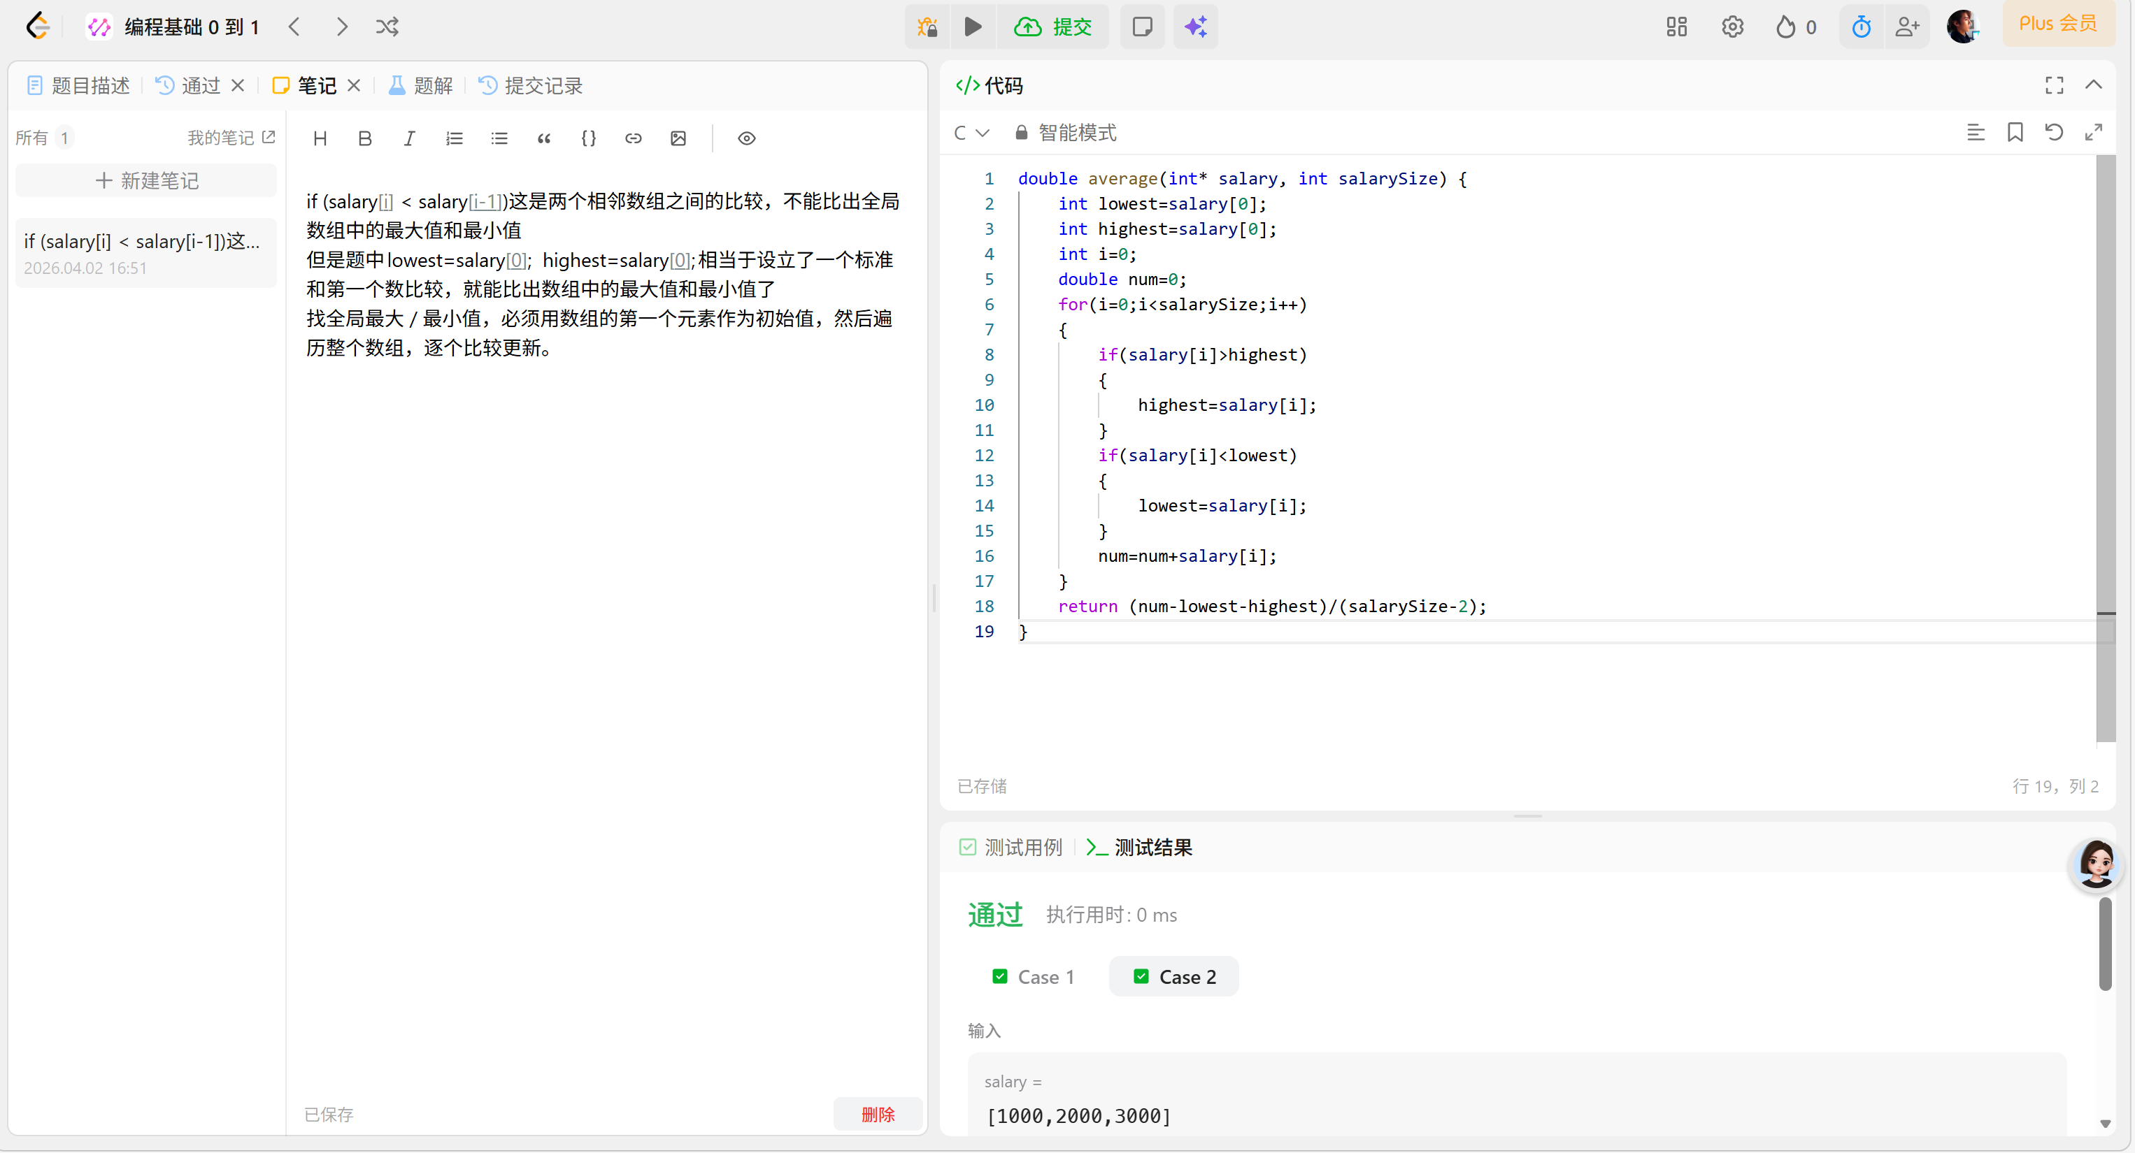The image size is (2135, 1153).
Task: Select the locked debug tool icon
Action: pos(927,27)
